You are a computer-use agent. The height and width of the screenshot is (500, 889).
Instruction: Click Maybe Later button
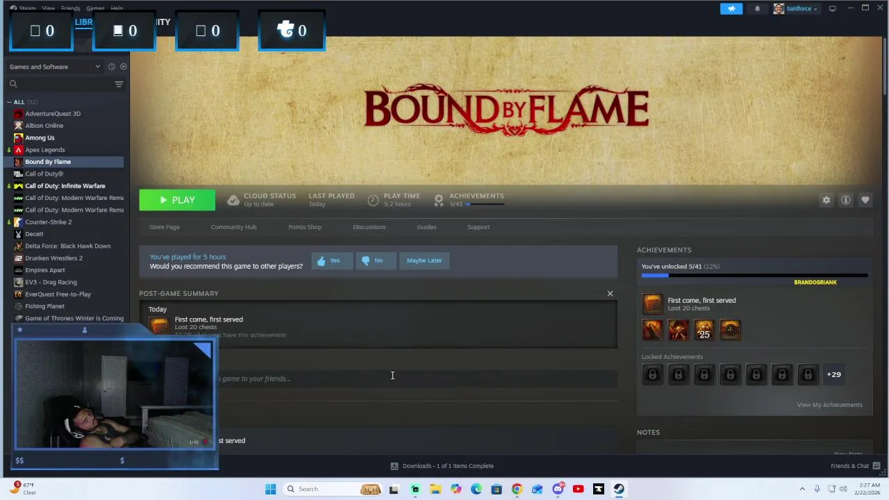pyautogui.click(x=424, y=260)
